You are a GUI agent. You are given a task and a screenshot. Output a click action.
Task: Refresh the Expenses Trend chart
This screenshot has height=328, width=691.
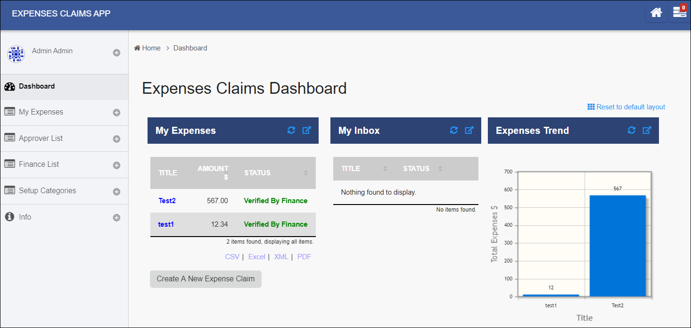pos(632,130)
